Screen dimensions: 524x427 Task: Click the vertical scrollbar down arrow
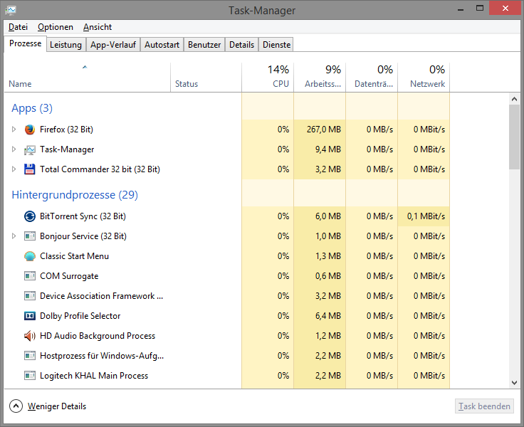pos(515,382)
